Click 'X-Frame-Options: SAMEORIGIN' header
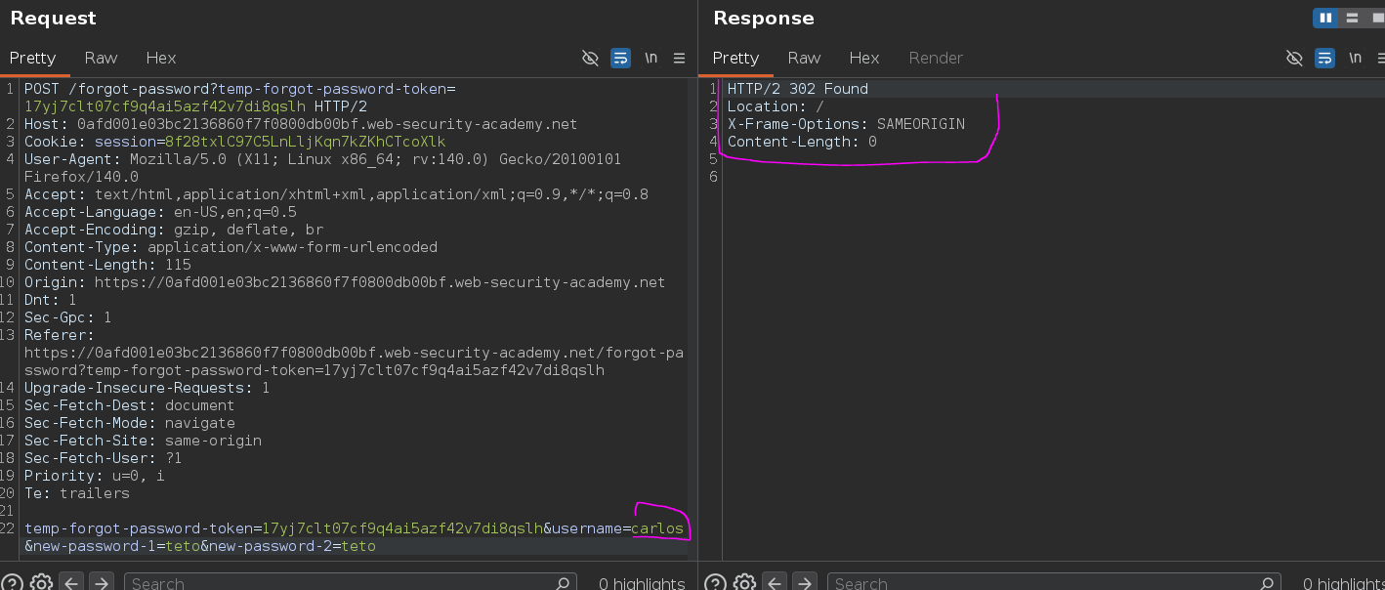The width and height of the screenshot is (1385, 590). click(x=846, y=124)
